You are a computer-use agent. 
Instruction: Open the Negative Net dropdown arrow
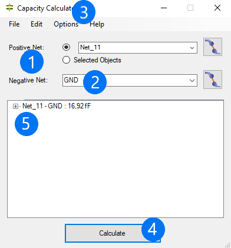[x=192, y=80]
